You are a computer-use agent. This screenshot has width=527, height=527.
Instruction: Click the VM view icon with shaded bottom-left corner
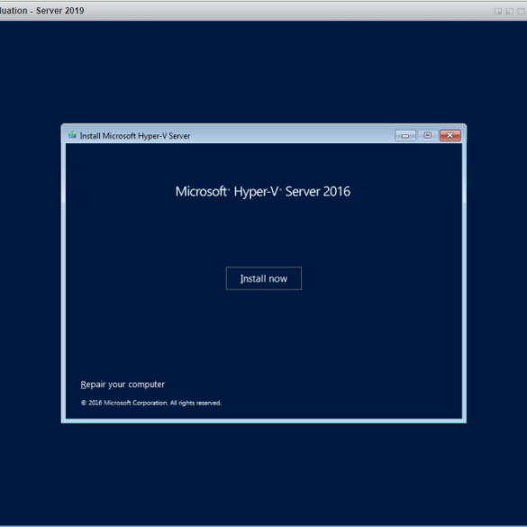(x=510, y=11)
